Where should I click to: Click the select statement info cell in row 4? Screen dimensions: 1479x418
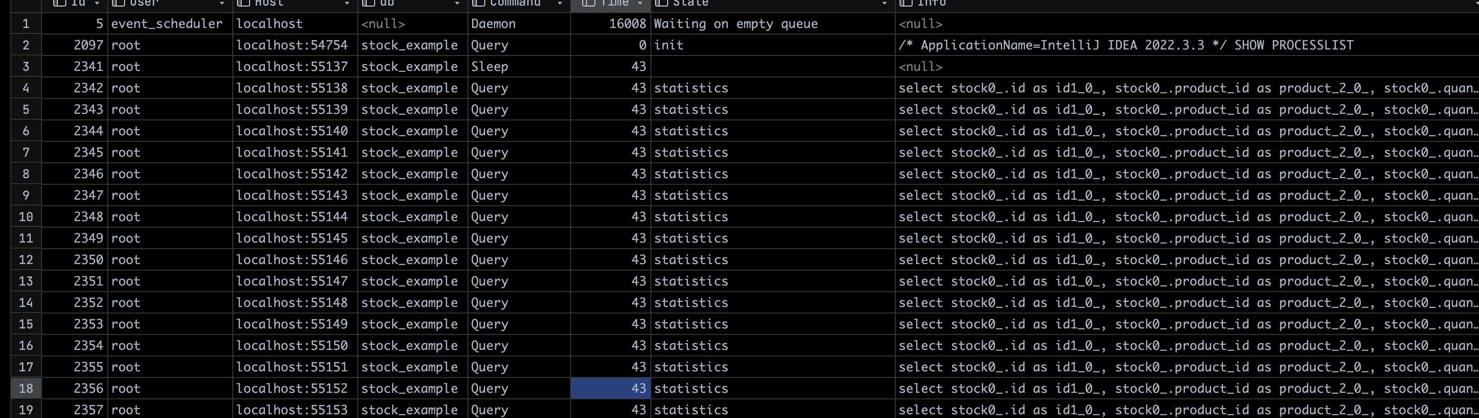[x=1187, y=88]
